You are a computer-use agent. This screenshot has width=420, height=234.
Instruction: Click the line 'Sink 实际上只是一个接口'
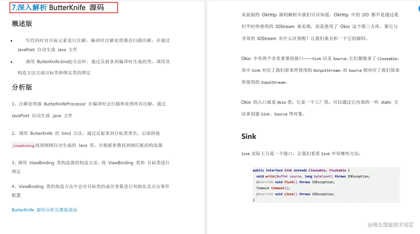click(301, 154)
